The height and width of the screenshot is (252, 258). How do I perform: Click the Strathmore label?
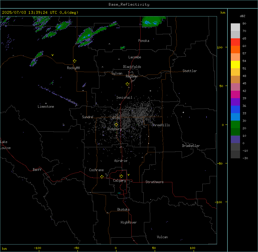point(154,182)
